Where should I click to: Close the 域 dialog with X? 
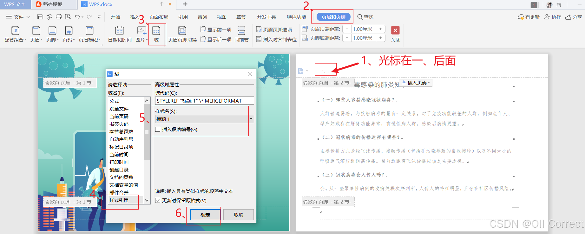250,74
